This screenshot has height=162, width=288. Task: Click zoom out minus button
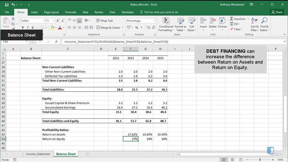coord(247,160)
